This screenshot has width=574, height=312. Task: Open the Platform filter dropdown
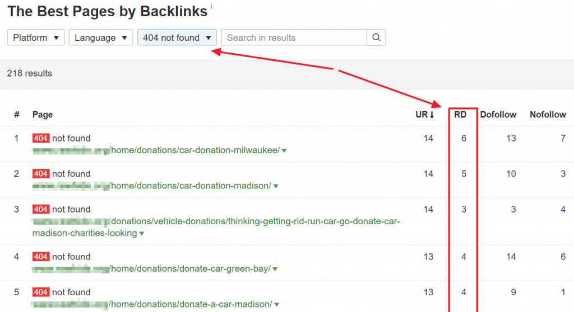click(36, 37)
